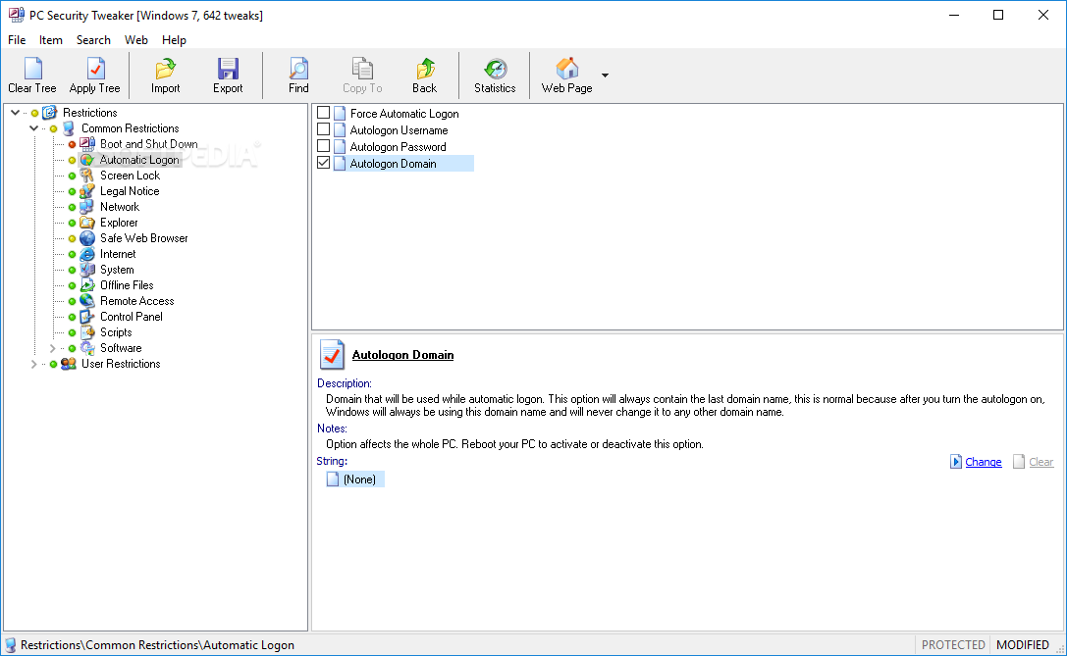Click the Back toolbar icon
Viewport: 1067px width, 656px height.
[x=425, y=69]
